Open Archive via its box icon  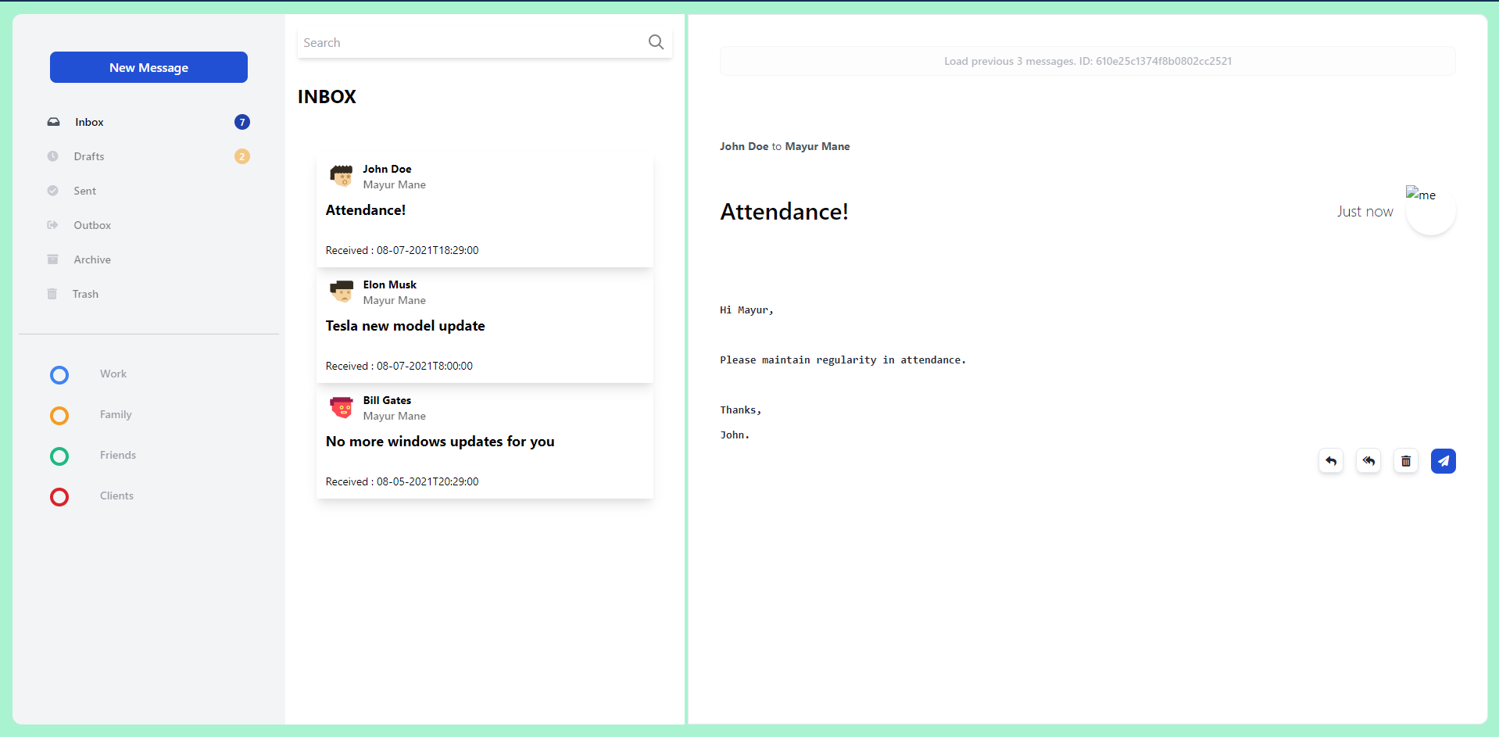52,259
